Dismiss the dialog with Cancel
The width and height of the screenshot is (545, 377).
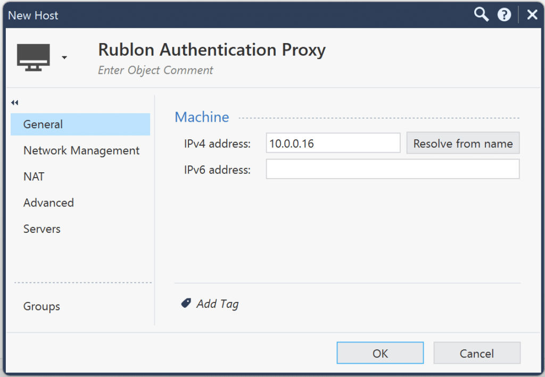(x=476, y=353)
